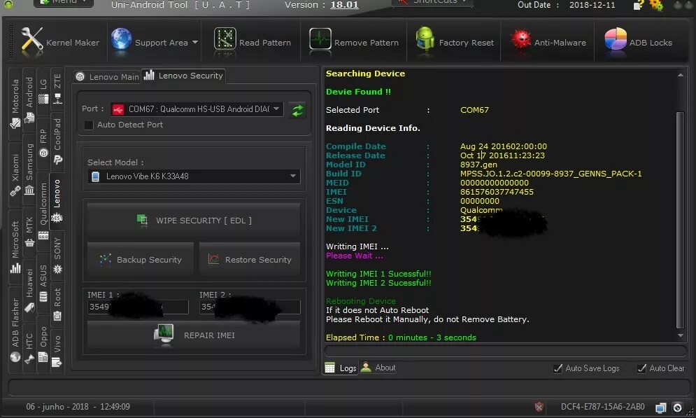Click the log panel vertical scrollbar thumb

pos(680,220)
